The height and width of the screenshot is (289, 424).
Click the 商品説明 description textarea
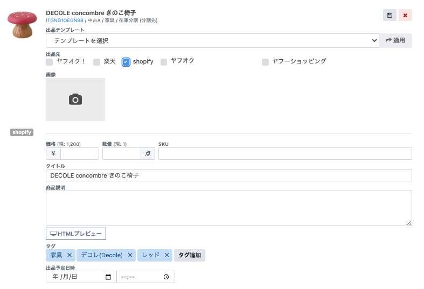coord(229,208)
